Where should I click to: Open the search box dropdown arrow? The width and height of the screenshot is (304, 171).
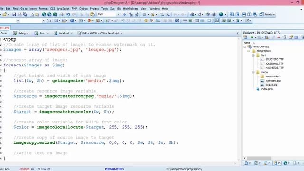tap(118, 14)
